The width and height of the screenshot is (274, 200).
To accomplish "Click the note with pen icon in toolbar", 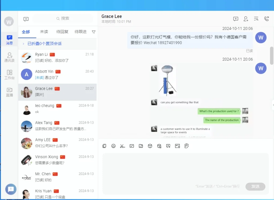I will 187,146.
